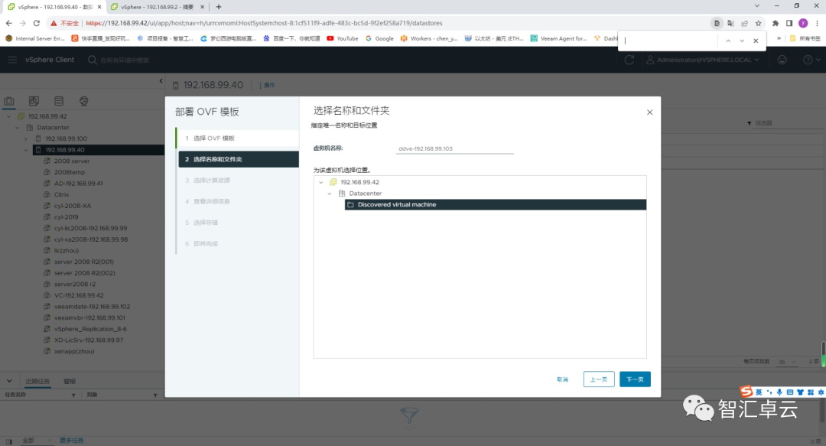Collapse host 192.168.99.40 in the sidebar
Image resolution: width=826 pixels, height=446 pixels.
[x=26, y=150]
